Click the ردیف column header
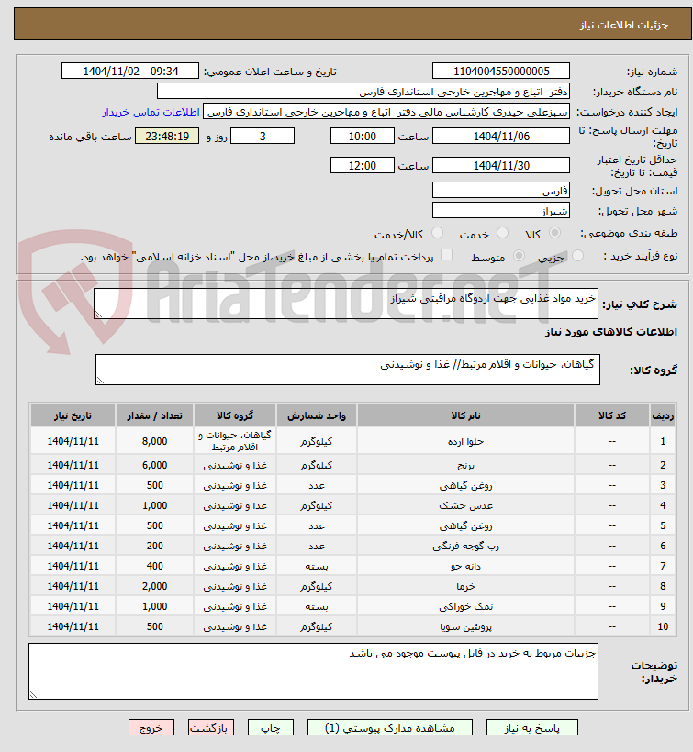The image size is (693, 752). (x=663, y=415)
